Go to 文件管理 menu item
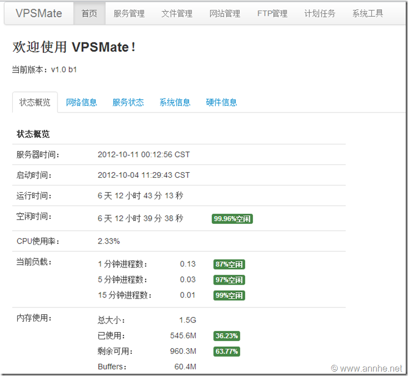This screenshot has height=376, width=408. coord(177,13)
